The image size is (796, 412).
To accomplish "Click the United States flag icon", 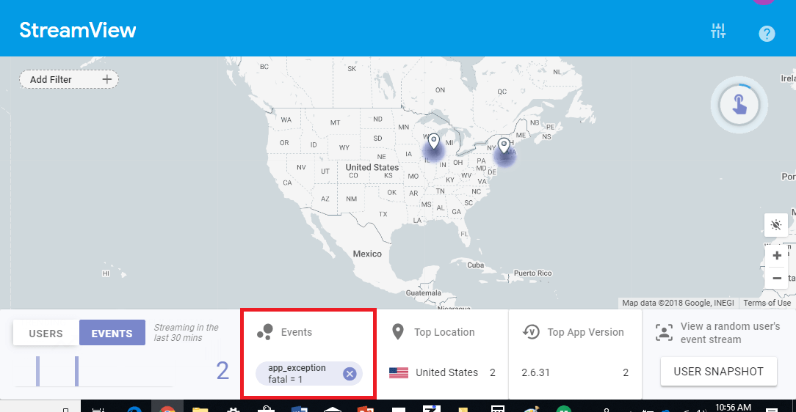I will pyautogui.click(x=399, y=372).
